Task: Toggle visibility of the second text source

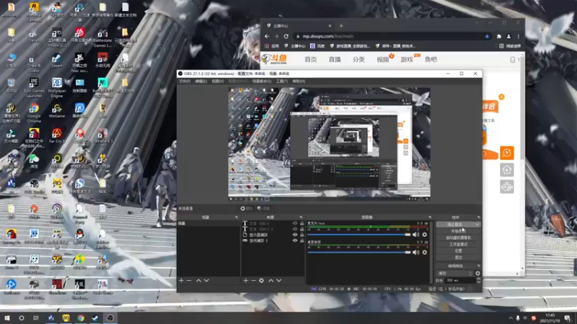Action: coord(295,229)
